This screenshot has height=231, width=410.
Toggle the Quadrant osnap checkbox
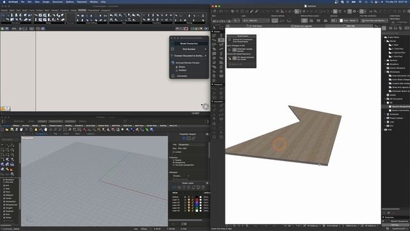coord(4,211)
